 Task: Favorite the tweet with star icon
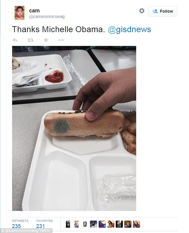[46, 40]
